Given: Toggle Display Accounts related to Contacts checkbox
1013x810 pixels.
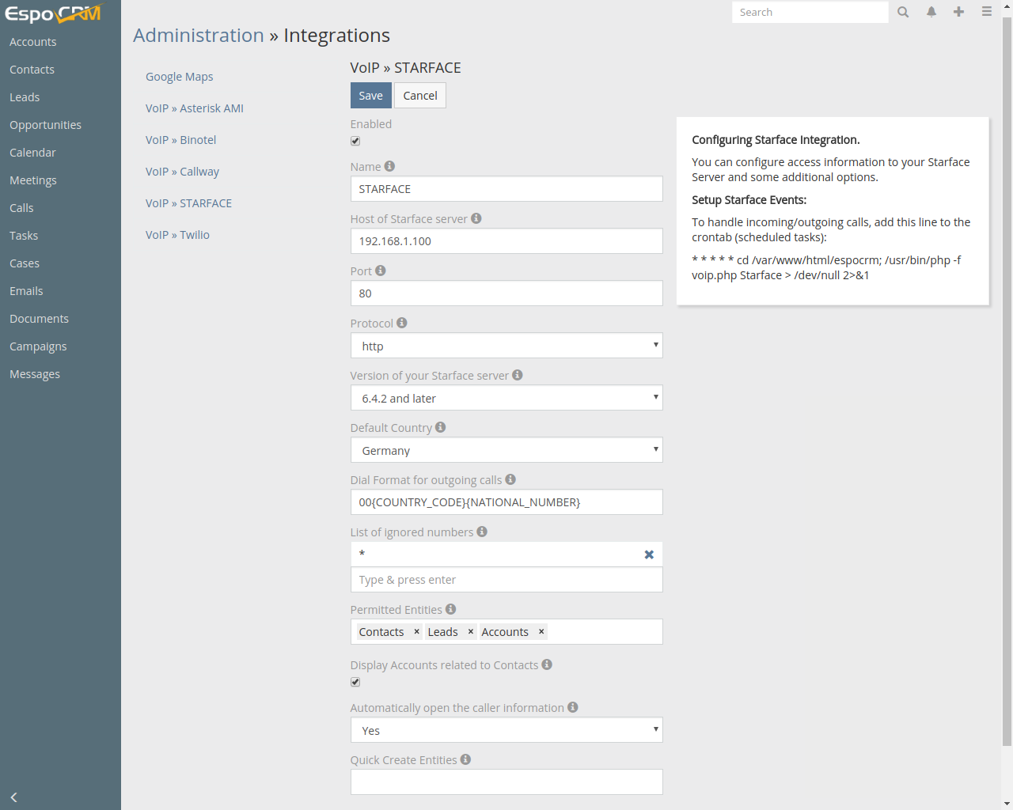Looking at the screenshot, I should (355, 682).
